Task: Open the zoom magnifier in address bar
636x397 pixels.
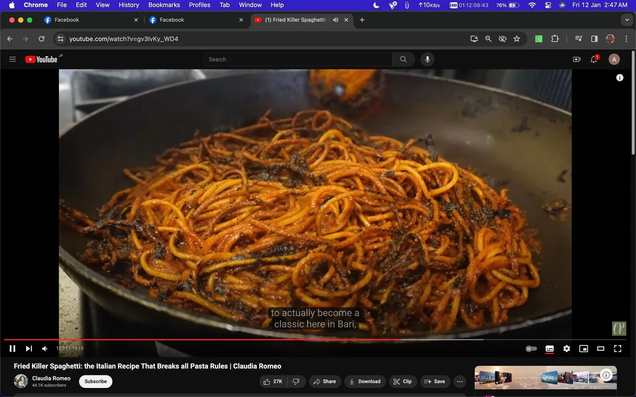Action: point(488,38)
